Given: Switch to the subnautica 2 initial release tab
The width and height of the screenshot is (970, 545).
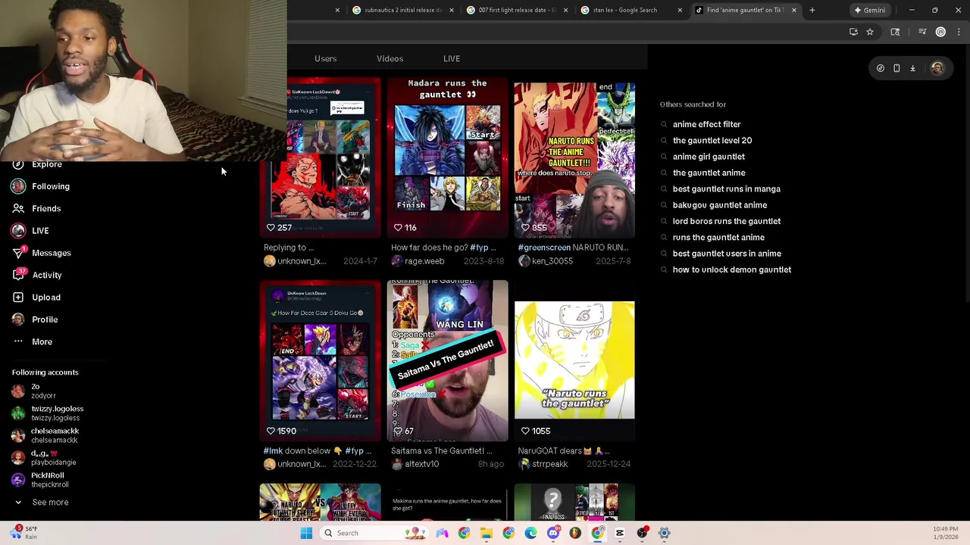Looking at the screenshot, I should (x=402, y=11).
